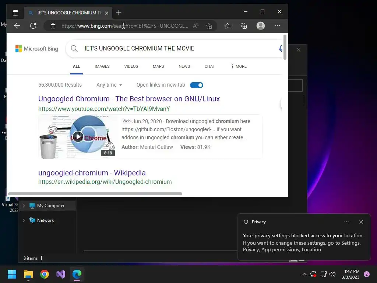This screenshot has height=283, width=377.
Task: Refresh the Bing search page
Action: point(33,26)
